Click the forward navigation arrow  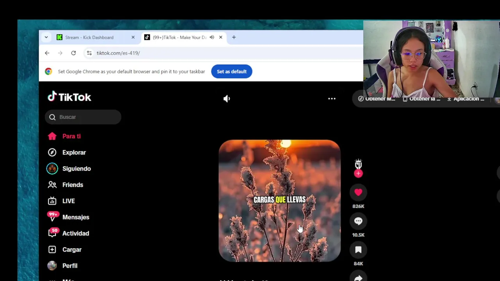60,53
